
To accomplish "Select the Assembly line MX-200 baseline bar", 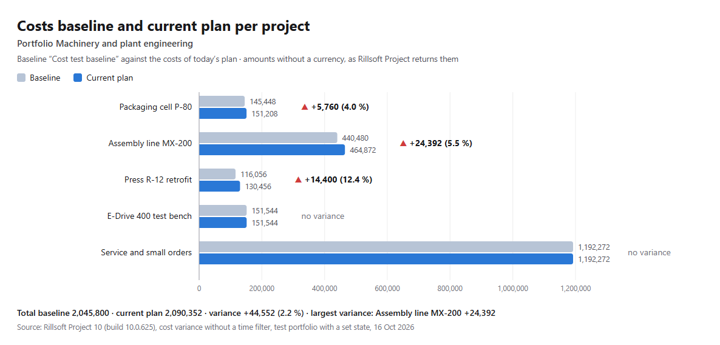I will point(268,138).
